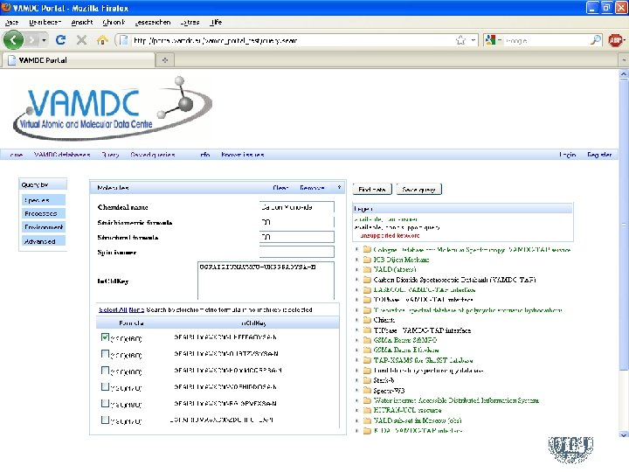This screenshot has width=629, height=472.
Task: Click the None selection link
Action: [136, 309]
